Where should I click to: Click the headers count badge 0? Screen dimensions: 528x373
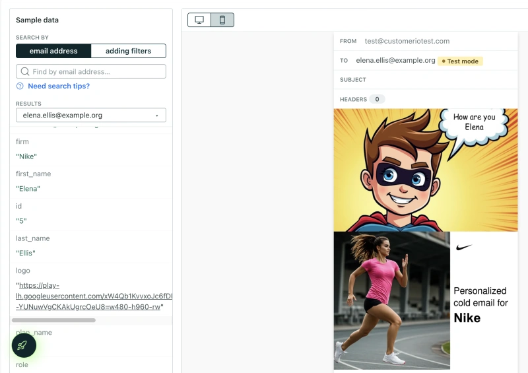tap(377, 99)
